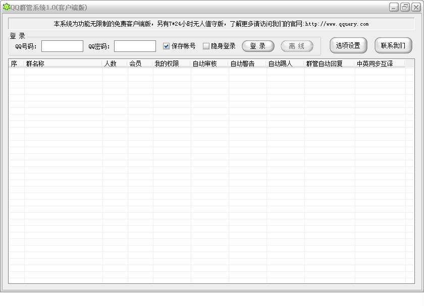Focus the QQ密码 input field
The width and height of the screenshot is (424, 306).
135,46
